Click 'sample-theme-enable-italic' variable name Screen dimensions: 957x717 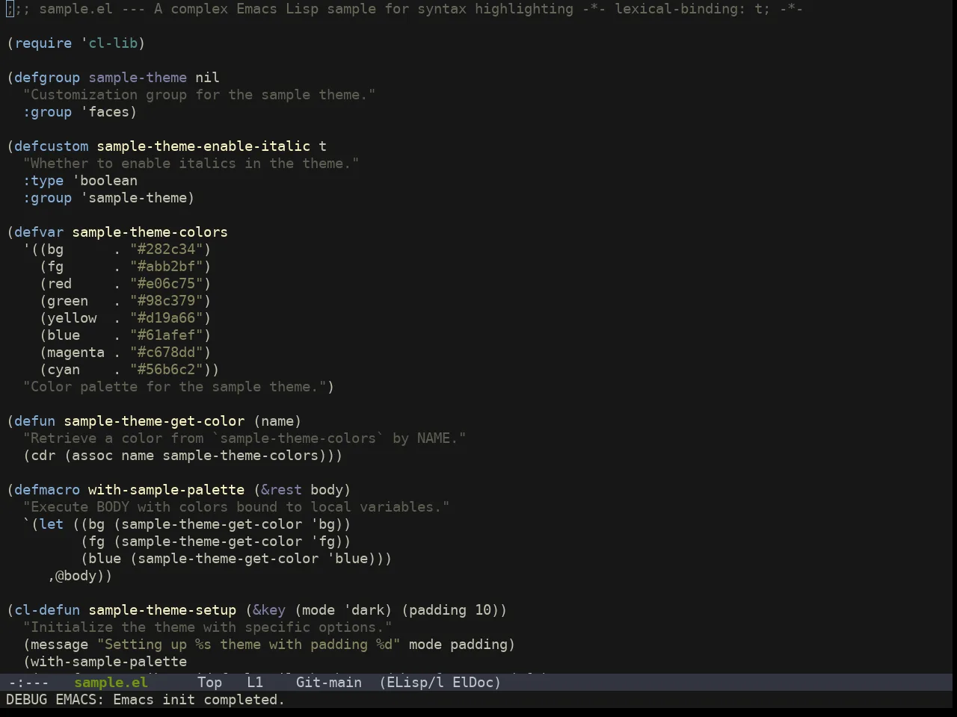[x=203, y=146]
